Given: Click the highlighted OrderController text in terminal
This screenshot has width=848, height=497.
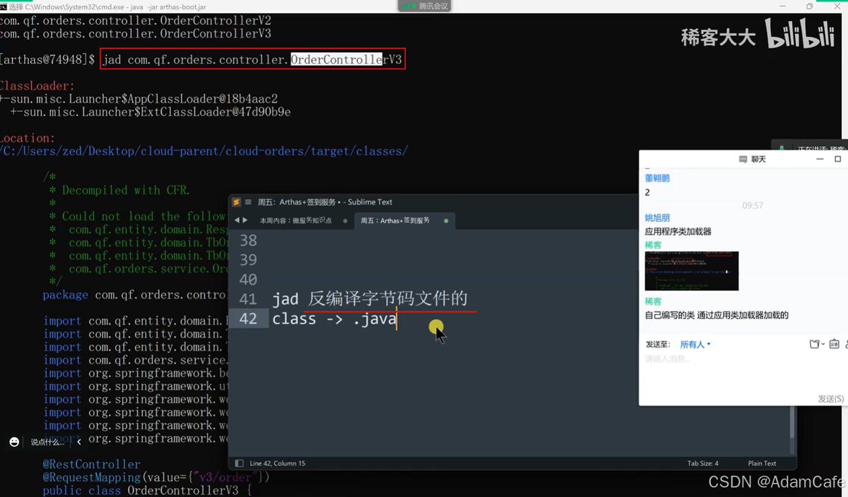Looking at the screenshot, I should (x=337, y=59).
